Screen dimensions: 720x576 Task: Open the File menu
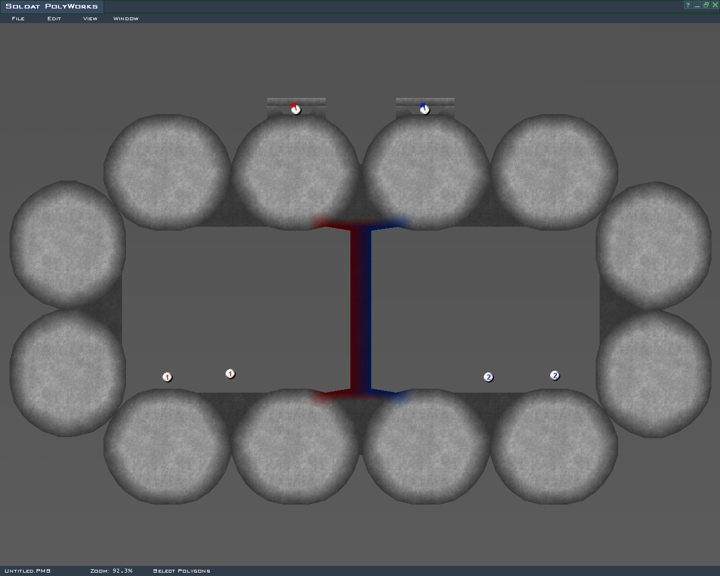pos(18,19)
